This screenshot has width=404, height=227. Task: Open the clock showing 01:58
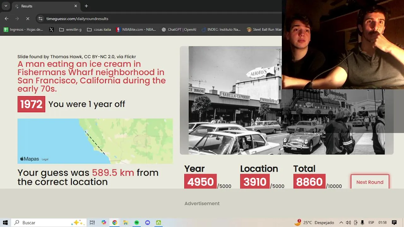click(x=383, y=223)
